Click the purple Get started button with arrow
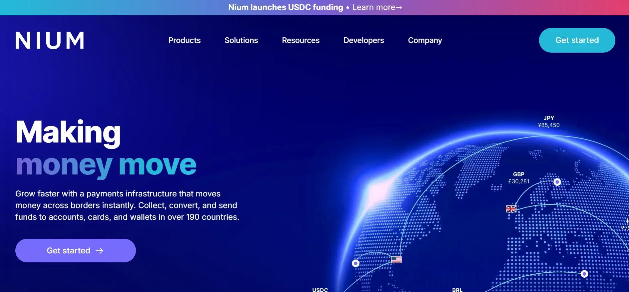The width and height of the screenshot is (629, 292). [x=76, y=250]
